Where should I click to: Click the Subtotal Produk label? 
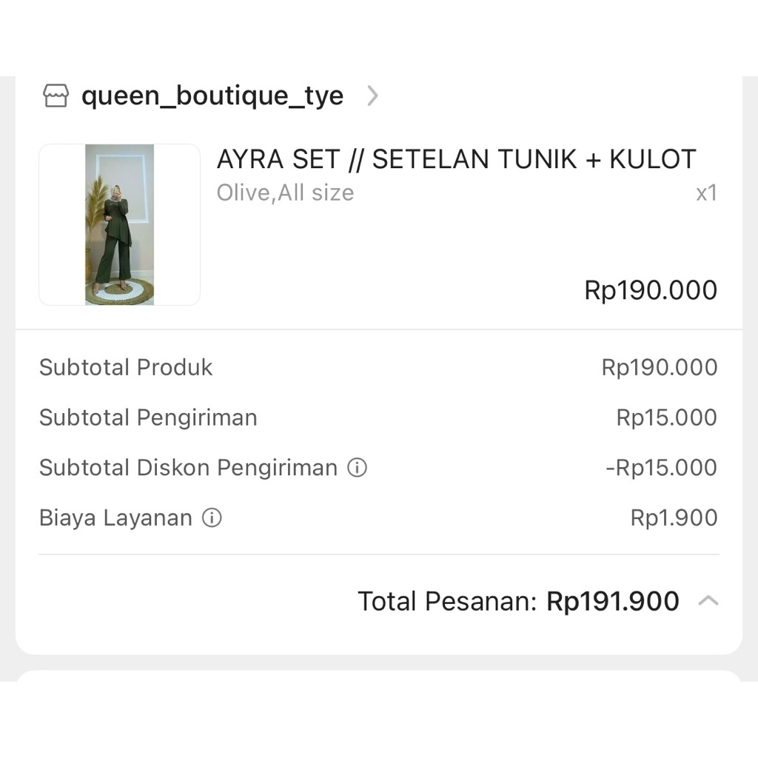pyautogui.click(x=126, y=367)
